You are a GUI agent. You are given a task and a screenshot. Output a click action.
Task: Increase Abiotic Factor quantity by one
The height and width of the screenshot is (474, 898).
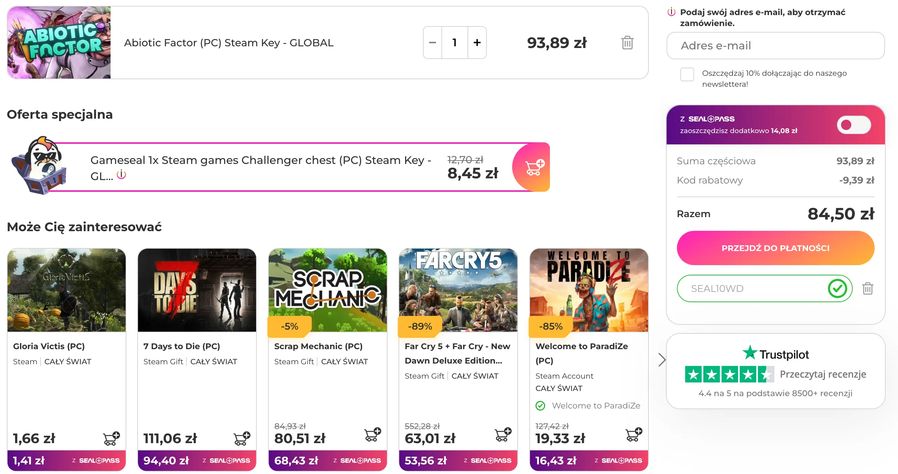(x=477, y=43)
